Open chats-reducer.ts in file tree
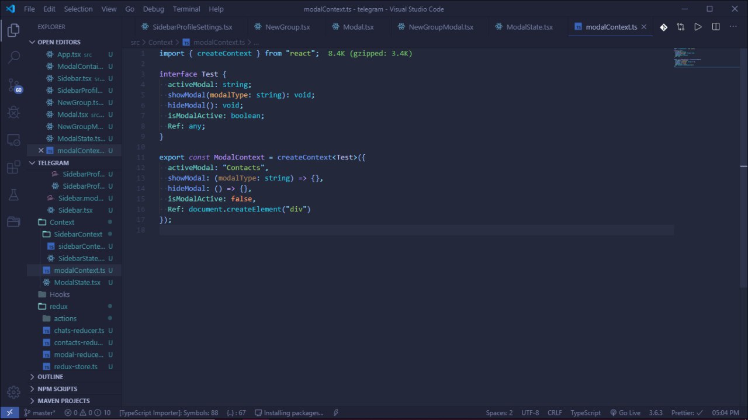Screen dimensions: 748x420 click(79, 331)
